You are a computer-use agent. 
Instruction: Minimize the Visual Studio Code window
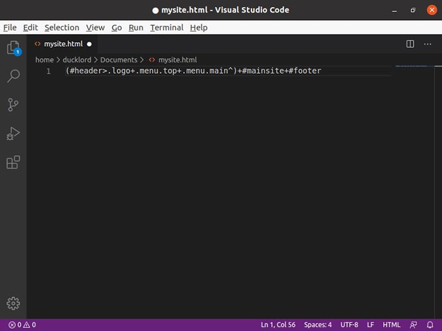(x=395, y=11)
